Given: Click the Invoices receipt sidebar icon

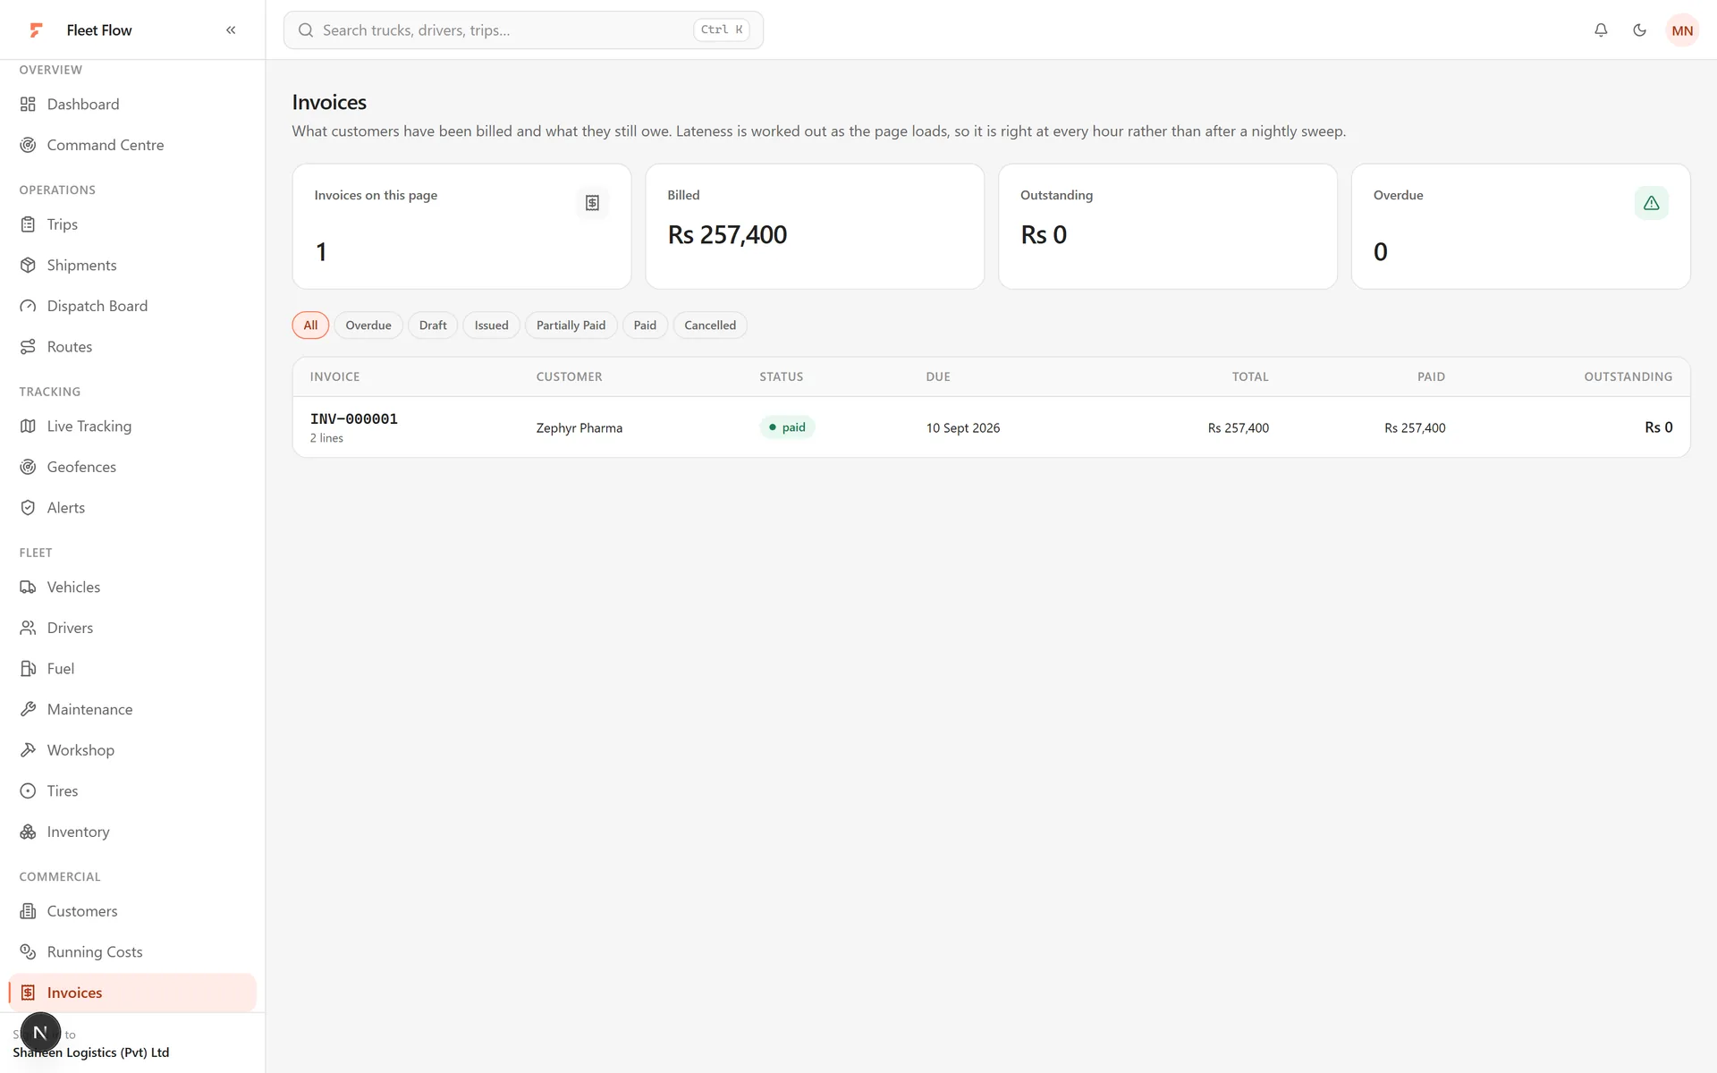Looking at the screenshot, I should (28, 993).
